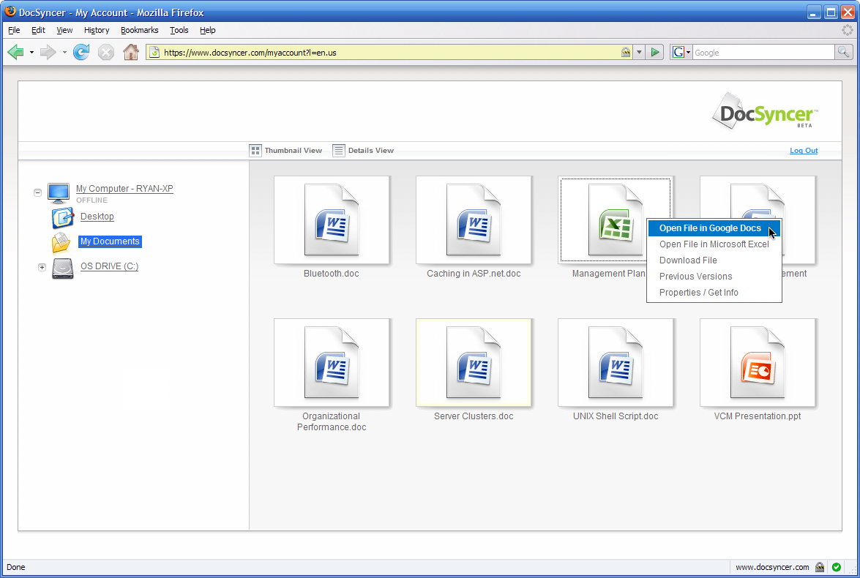Open the Bookmarks menu
The width and height of the screenshot is (860, 578).
click(x=139, y=30)
